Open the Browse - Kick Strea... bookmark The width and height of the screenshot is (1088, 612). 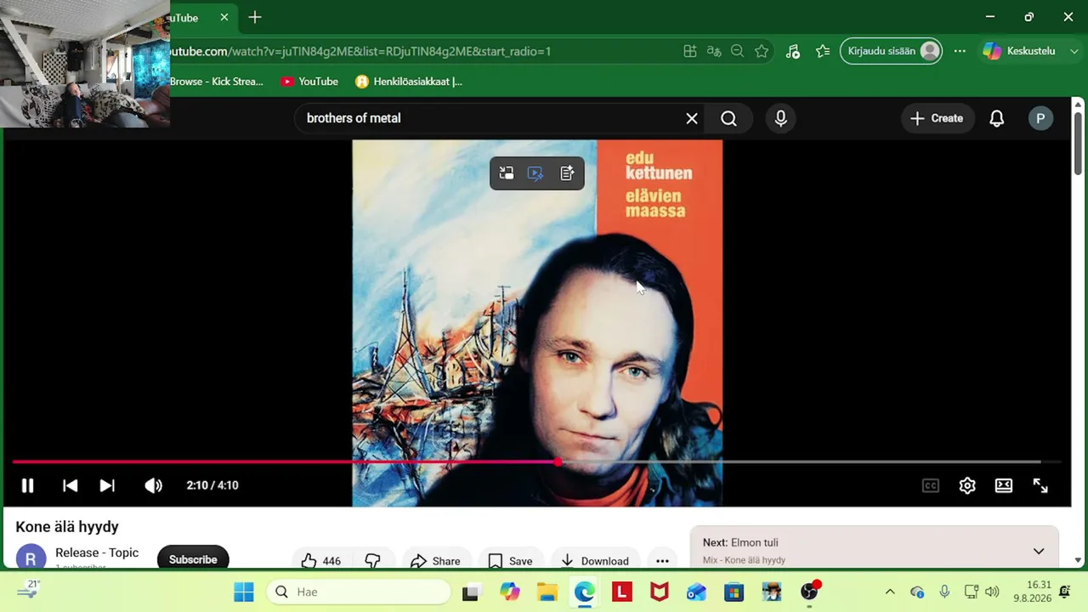point(217,82)
